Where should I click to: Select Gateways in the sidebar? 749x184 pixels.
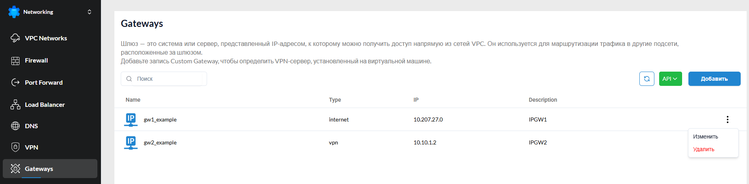click(50, 169)
